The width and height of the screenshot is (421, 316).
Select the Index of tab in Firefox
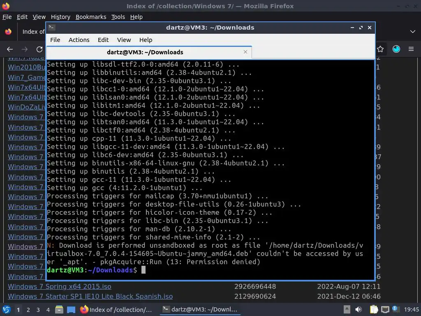coord(32,32)
